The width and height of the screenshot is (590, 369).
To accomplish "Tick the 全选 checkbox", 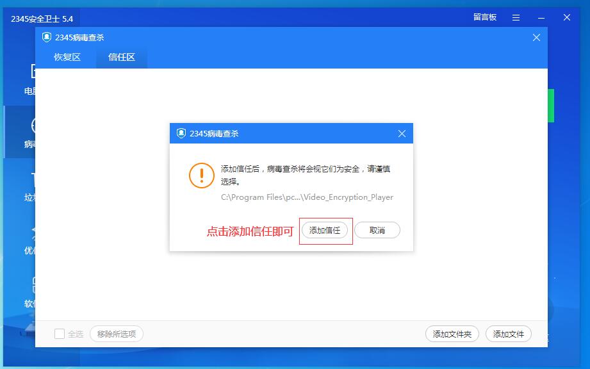I will click(60, 334).
